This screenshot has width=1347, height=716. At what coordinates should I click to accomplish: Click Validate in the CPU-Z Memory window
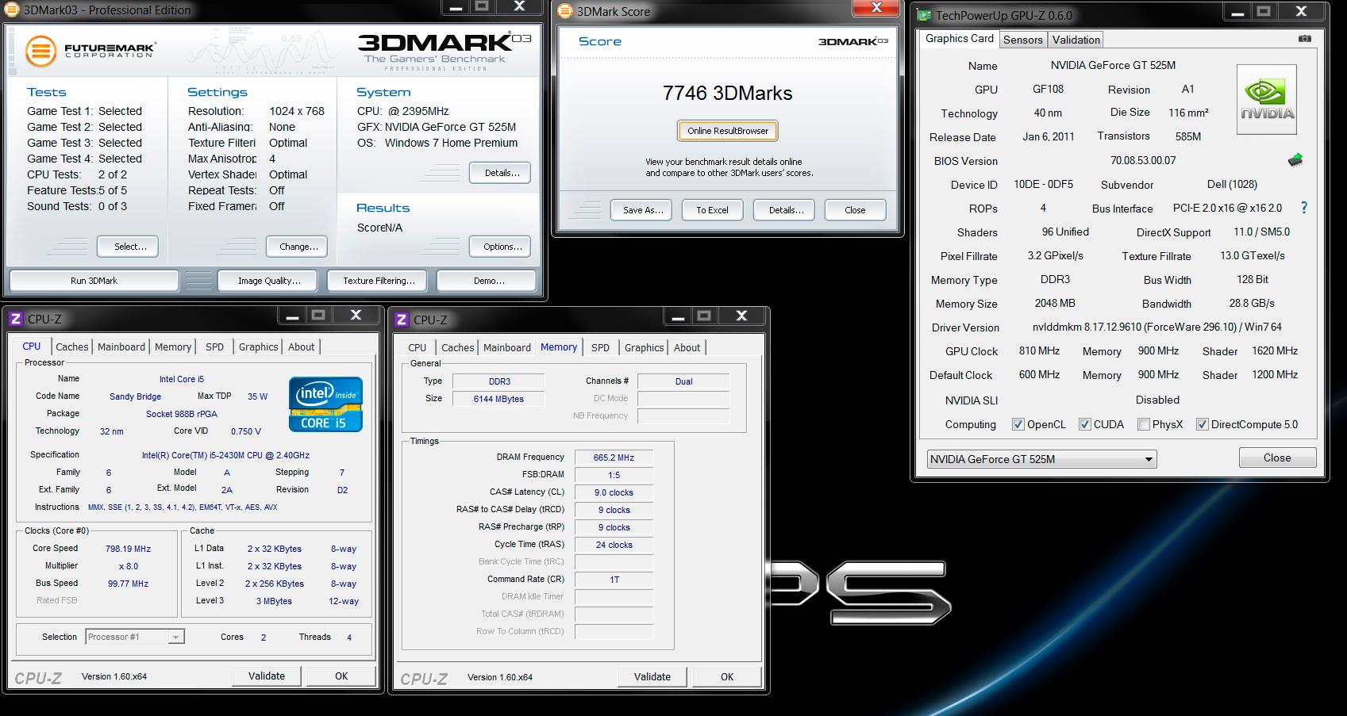652,677
